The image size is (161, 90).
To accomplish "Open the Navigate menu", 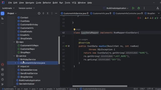I will click(30, 3).
